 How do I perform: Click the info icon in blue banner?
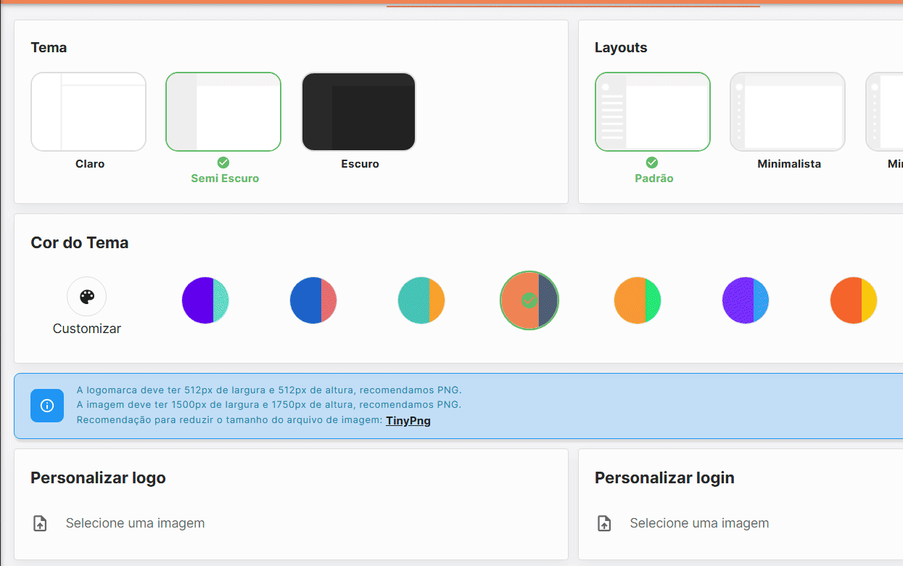click(x=47, y=405)
